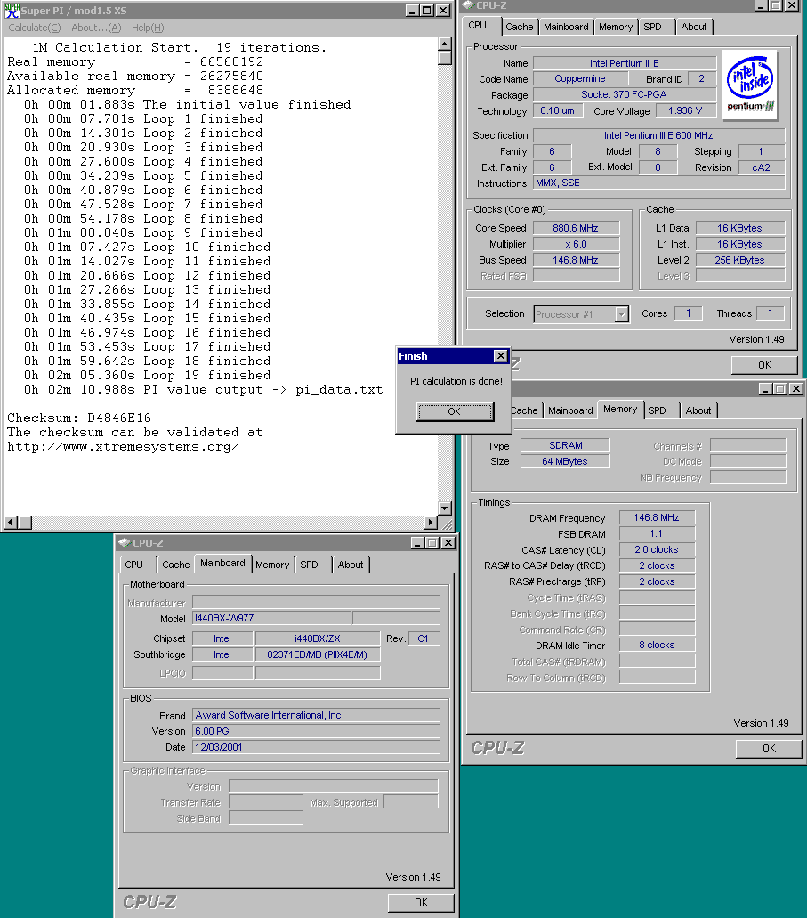Select CPU tab in top CPU-Z window
The width and height of the screenshot is (807, 918).
[478, 25]
